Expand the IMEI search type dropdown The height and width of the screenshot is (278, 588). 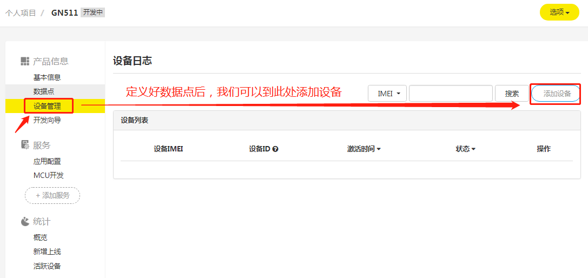(x=387, y=94)
